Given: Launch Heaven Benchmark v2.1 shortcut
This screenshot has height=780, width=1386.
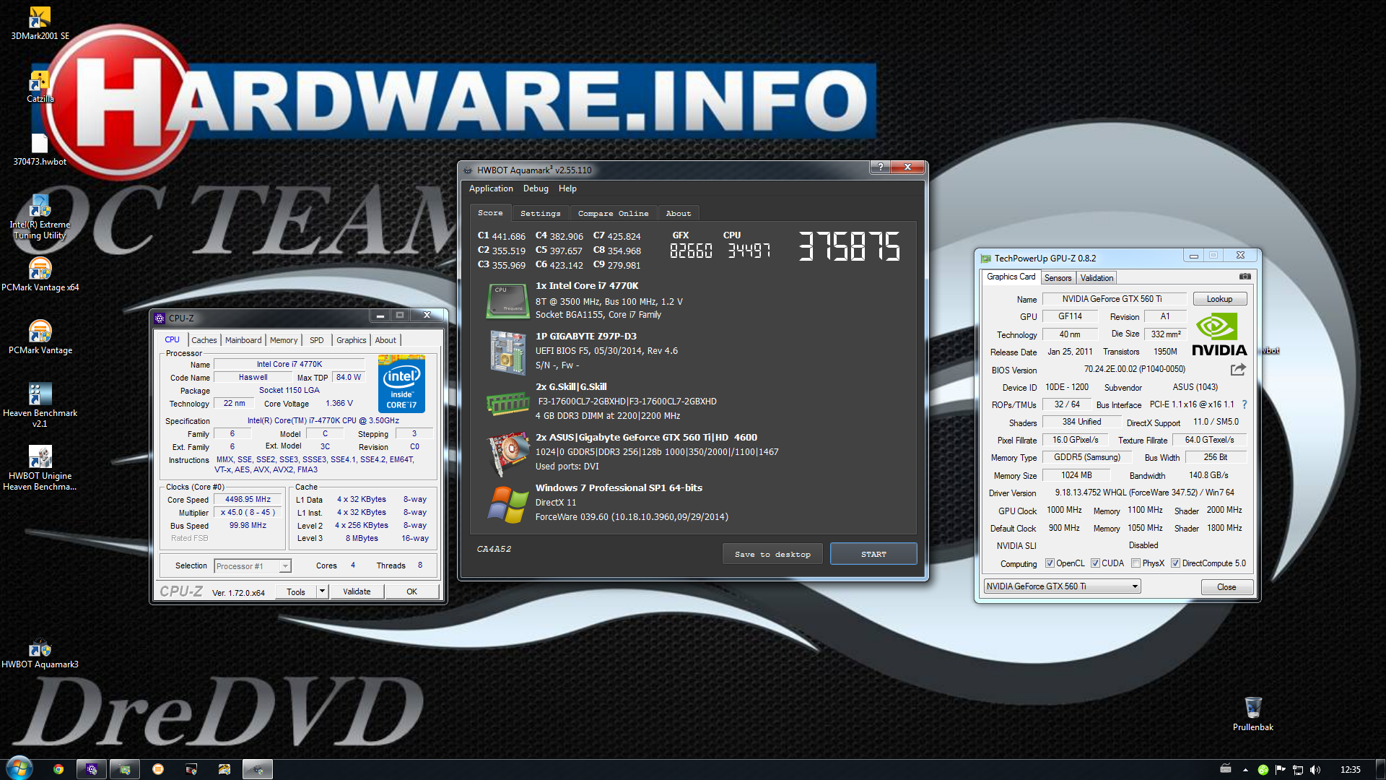Looking at the screenshot, I should pos(40,404).
